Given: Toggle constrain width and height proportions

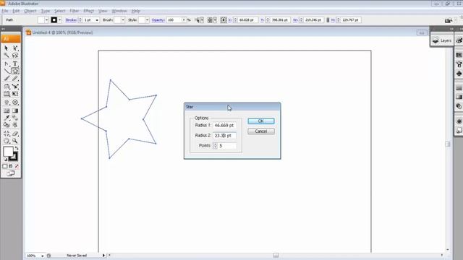Looking at the screenshot, I should pyautogui.click(x=328, y=20).
